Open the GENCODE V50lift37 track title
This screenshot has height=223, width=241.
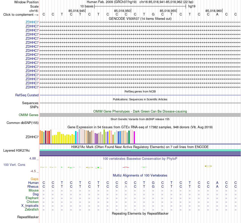tap(140, 19)
